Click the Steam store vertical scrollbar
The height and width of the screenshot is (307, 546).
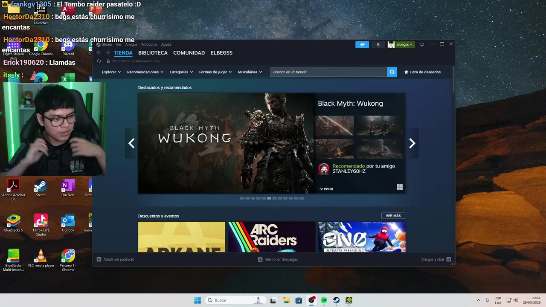(x=453, y=79)
